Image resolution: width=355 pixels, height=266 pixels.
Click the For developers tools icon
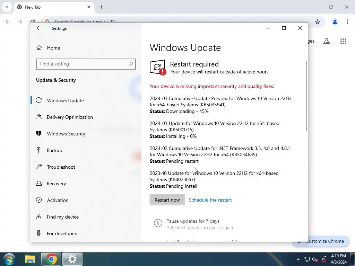pyautogui.click(x=39, y=233)
